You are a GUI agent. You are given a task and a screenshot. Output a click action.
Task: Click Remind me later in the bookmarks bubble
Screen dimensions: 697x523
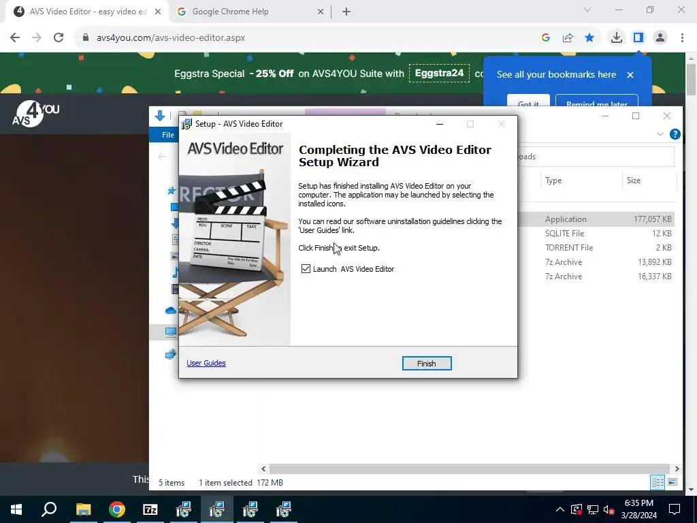pos(597,101)
